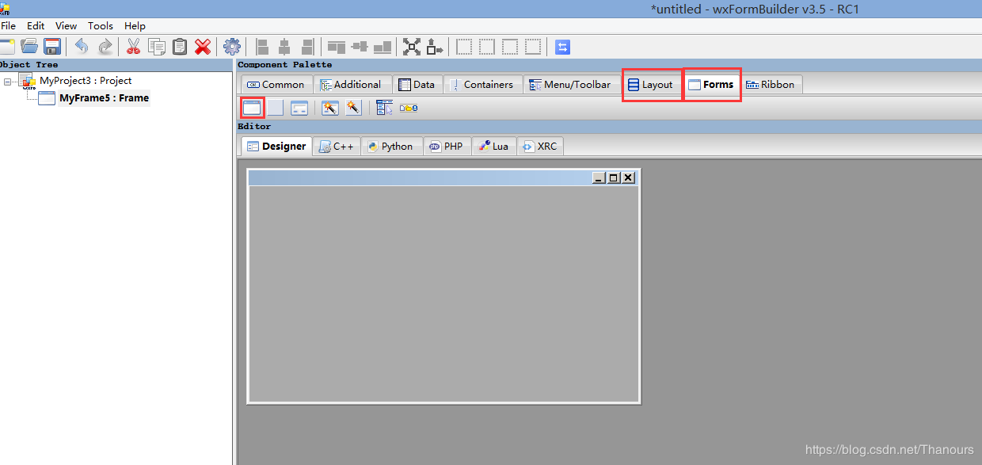Add a Frame from Forms palette
The image size is (982, 465).
coord(252,108)
